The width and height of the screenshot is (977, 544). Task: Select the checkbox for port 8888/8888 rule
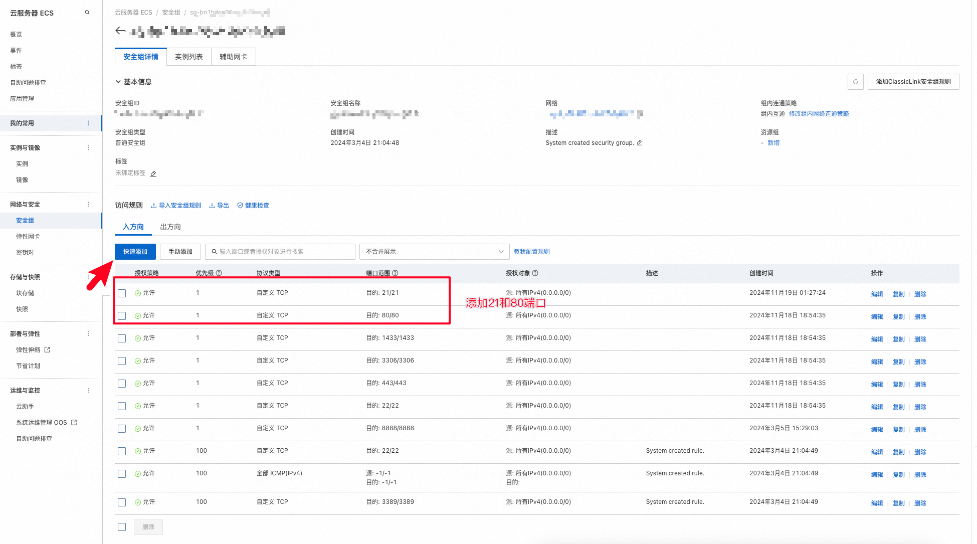pos(122,429)
